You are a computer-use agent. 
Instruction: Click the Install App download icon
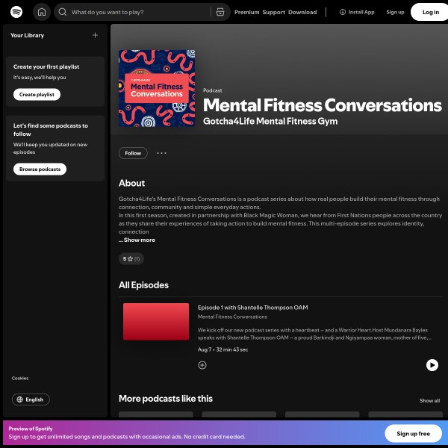(x=343, y=12)
